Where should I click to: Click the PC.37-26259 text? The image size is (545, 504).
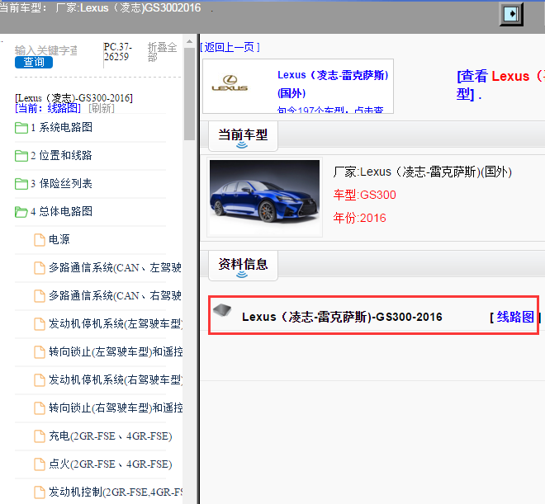[118, 52]
